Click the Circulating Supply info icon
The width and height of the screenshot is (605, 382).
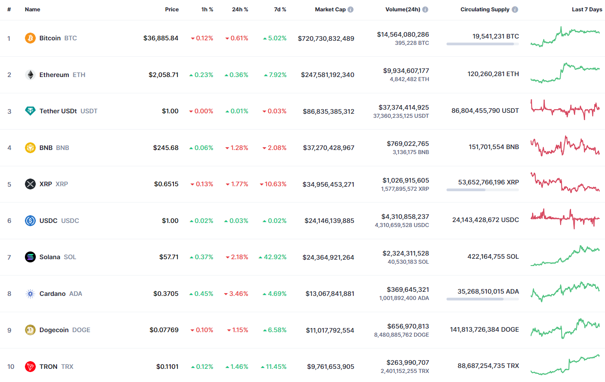[x=515, y=10]
